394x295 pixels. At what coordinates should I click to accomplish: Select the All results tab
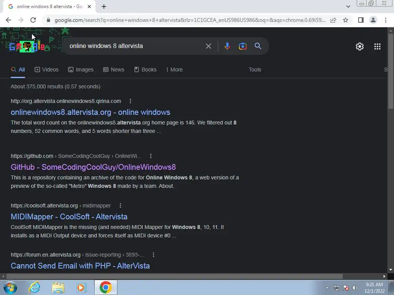(18, 70)
